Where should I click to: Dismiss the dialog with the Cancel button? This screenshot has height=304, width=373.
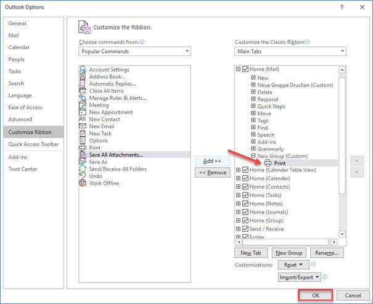pyautogui.click(x=353, y=295)
